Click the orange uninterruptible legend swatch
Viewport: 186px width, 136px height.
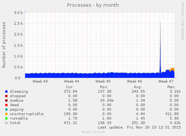[6, 114]
